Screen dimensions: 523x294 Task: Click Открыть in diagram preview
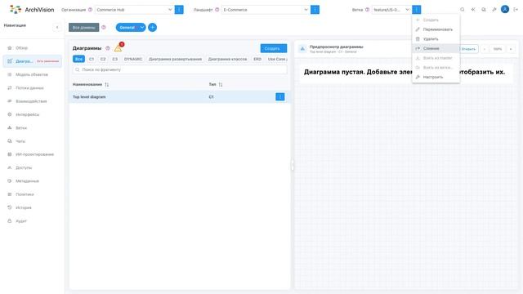pyautogui.click(x=468, y=49)
